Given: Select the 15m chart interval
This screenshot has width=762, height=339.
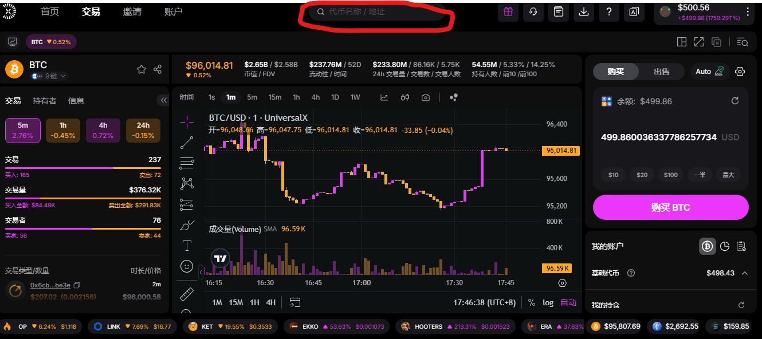Looking at the screenshot, I should coord(275,97).
